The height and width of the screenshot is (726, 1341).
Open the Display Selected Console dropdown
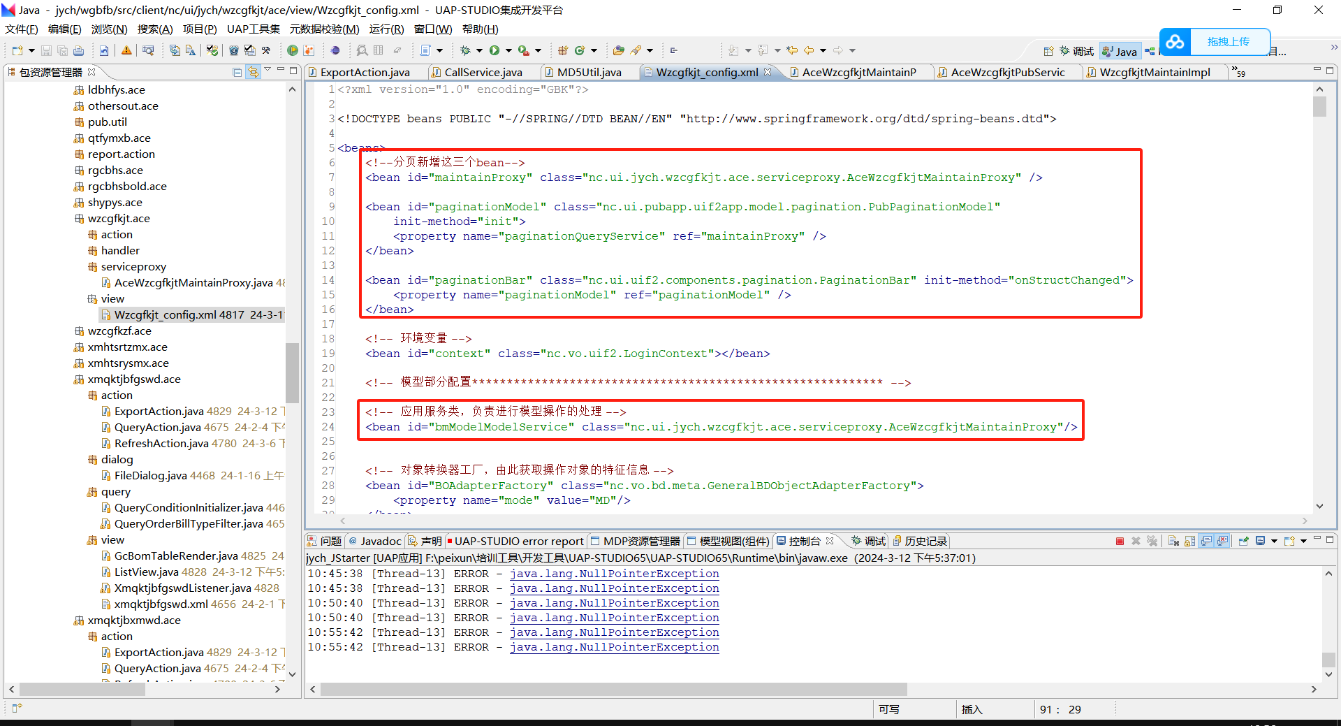click(1274, 541)
